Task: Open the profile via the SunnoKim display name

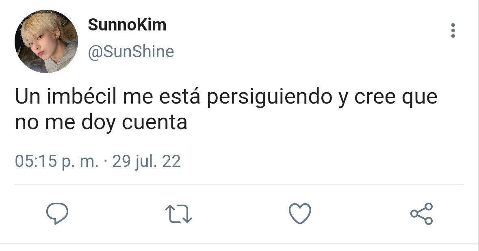Action: click(x=127, y=25)
